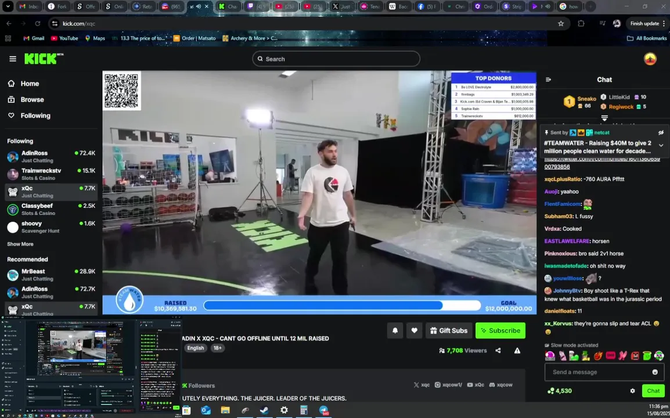Click the report warning triangle icon
Screen dimensions: 670x418
[x=517, y=351]
